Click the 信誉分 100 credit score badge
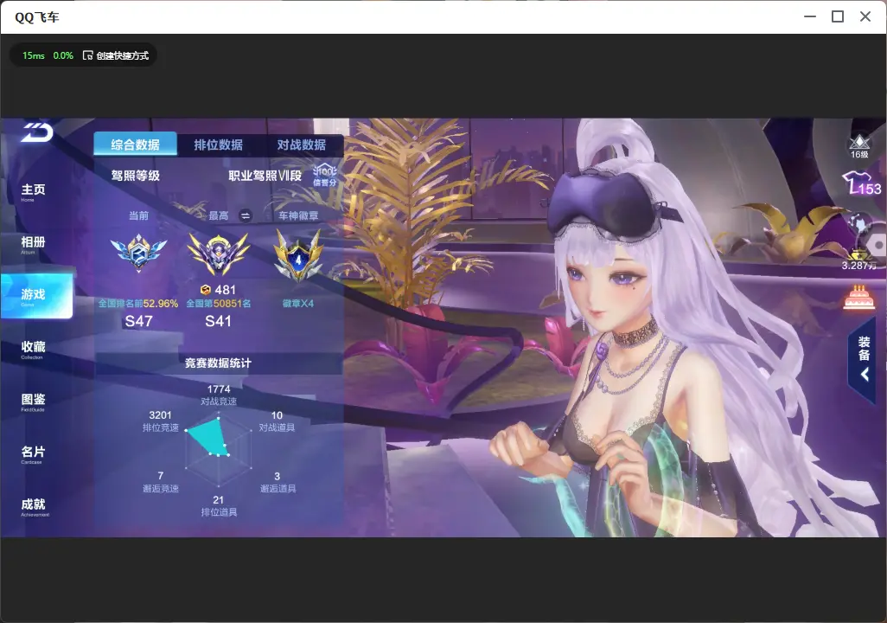 coord(325,175)
